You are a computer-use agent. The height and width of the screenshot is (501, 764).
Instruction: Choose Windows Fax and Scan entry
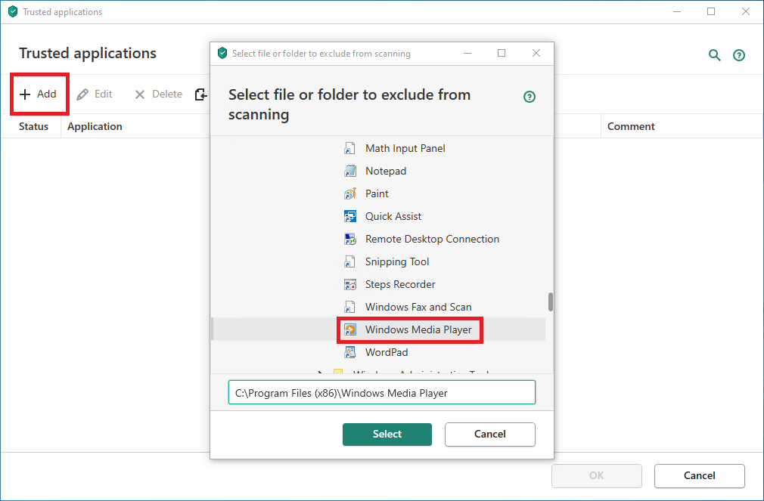tap(418, 308)
